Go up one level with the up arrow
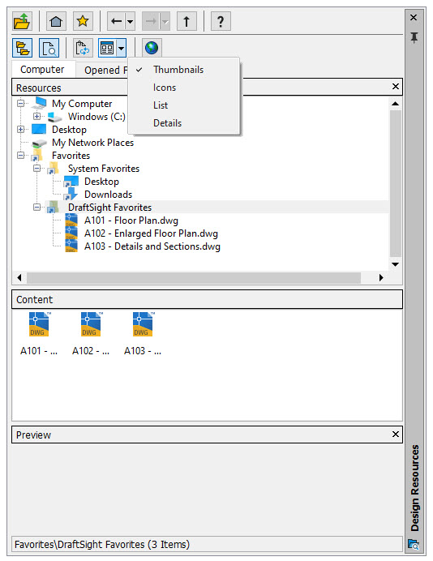The image size is (433, 561). (x=186, y=21)
